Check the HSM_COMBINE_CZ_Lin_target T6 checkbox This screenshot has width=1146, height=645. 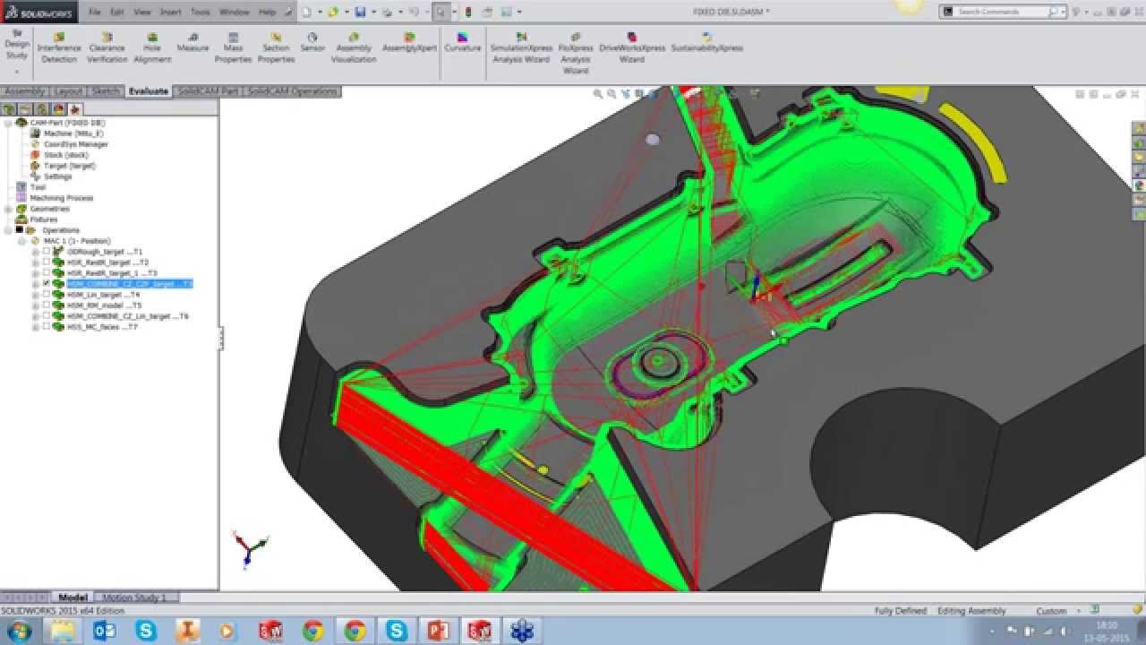[47, 316]
